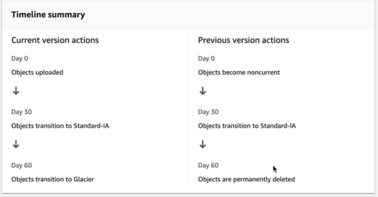The image size is (378, 197).
Task: Click the Current version actions heading
Action: coord(55,40)
